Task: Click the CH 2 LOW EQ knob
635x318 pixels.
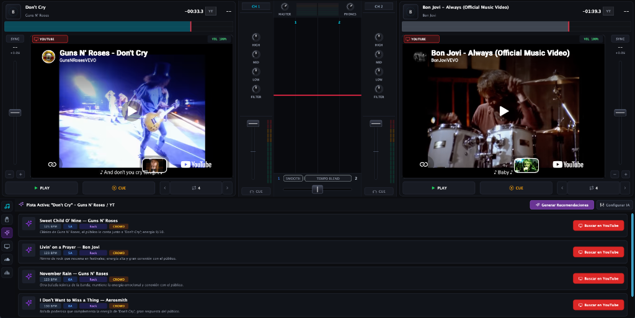Action: (379, 72)
